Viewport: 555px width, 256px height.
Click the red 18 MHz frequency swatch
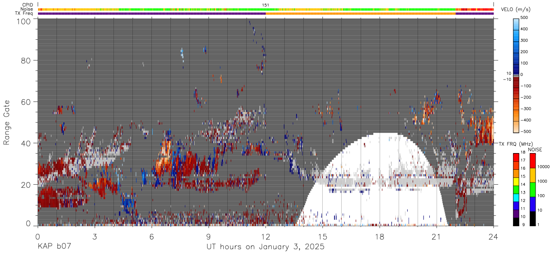click(x=516, y=157)
